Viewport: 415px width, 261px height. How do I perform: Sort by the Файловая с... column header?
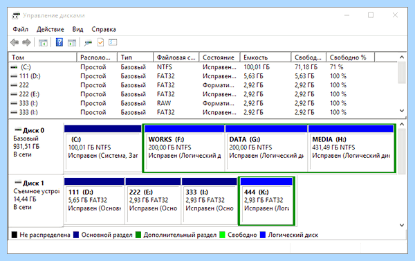tap(176, 57)
